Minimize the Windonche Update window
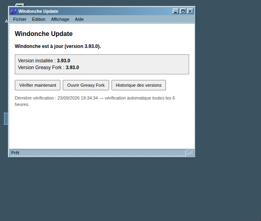Image resolution: width=261 pixels, height=221 pixels. (x=175, y=11)
